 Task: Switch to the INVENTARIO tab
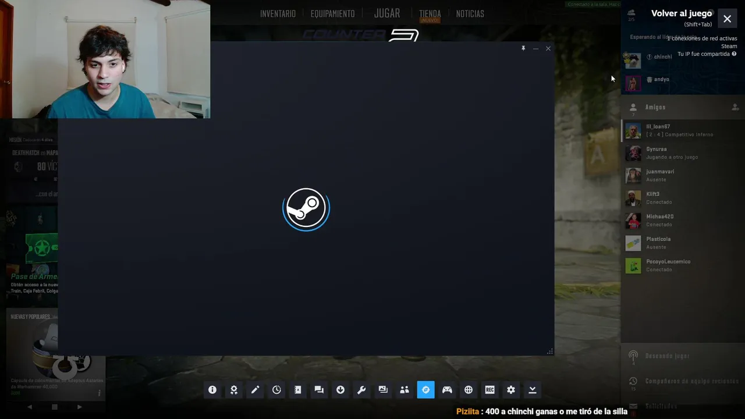click(x=278, y=13)
